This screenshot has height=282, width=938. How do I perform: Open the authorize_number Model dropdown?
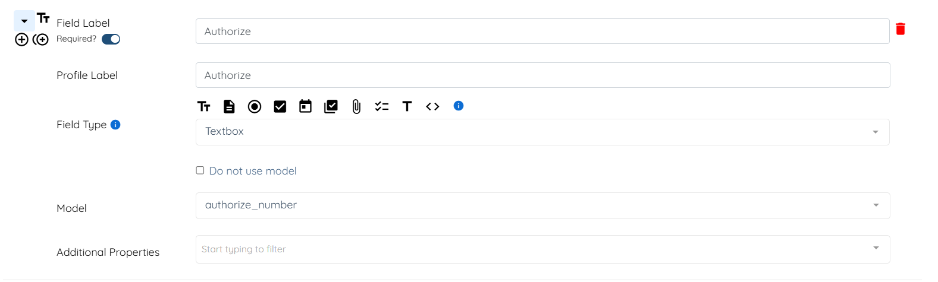[x=542, y=205]
